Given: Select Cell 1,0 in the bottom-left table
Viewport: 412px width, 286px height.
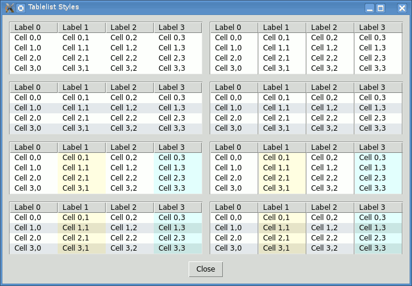Looking at the screenshot, I should coord(28,228).
